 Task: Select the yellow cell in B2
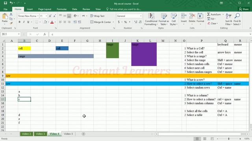24,49
